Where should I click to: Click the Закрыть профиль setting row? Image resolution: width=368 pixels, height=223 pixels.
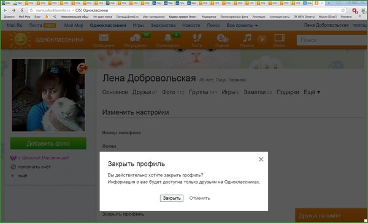point(123,214)
